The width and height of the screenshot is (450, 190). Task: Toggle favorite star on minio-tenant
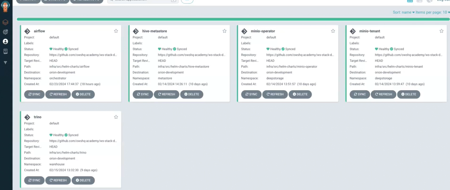pyautogui.click(x=441, y=31)
